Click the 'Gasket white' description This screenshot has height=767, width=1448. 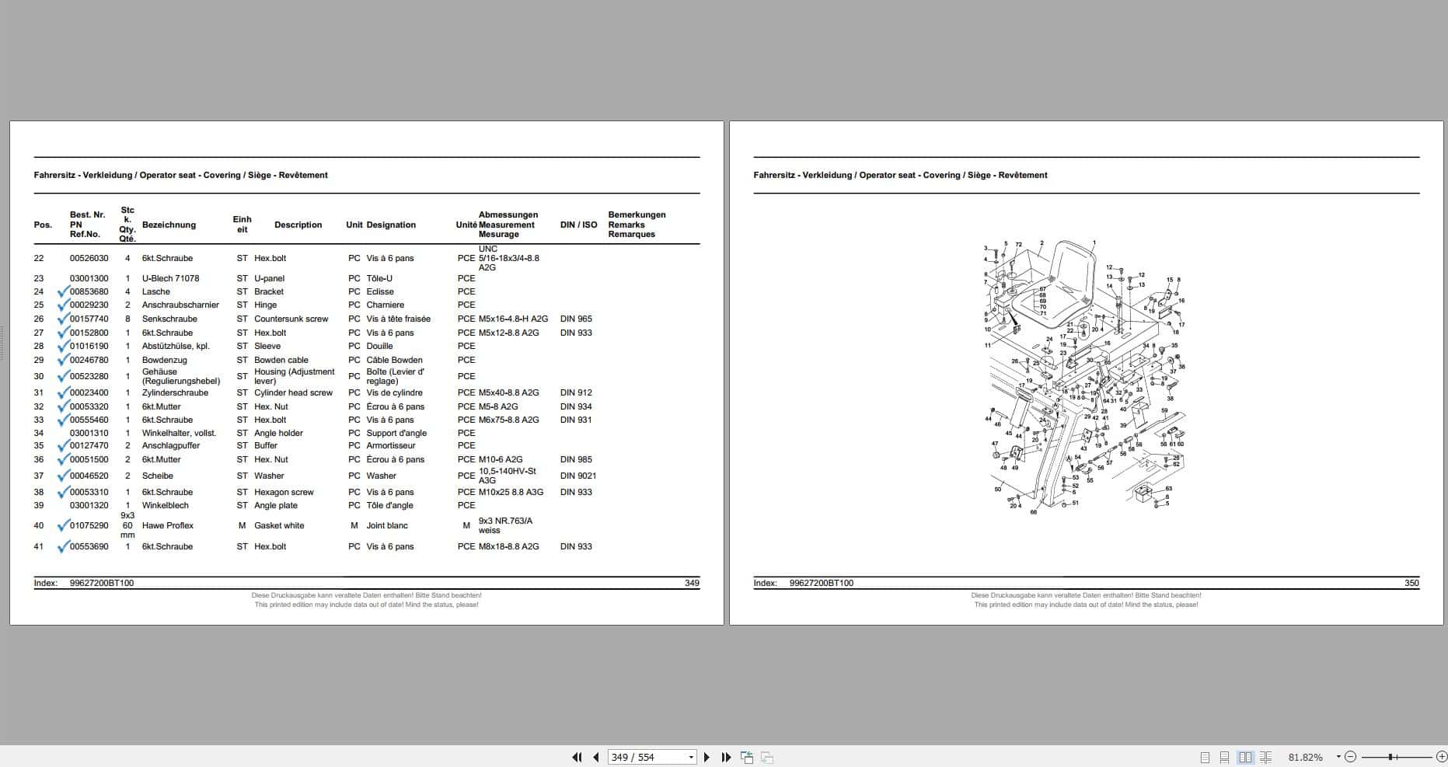279,525
